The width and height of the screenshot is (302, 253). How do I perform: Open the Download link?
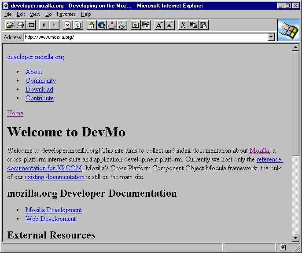tap(40, 89)
